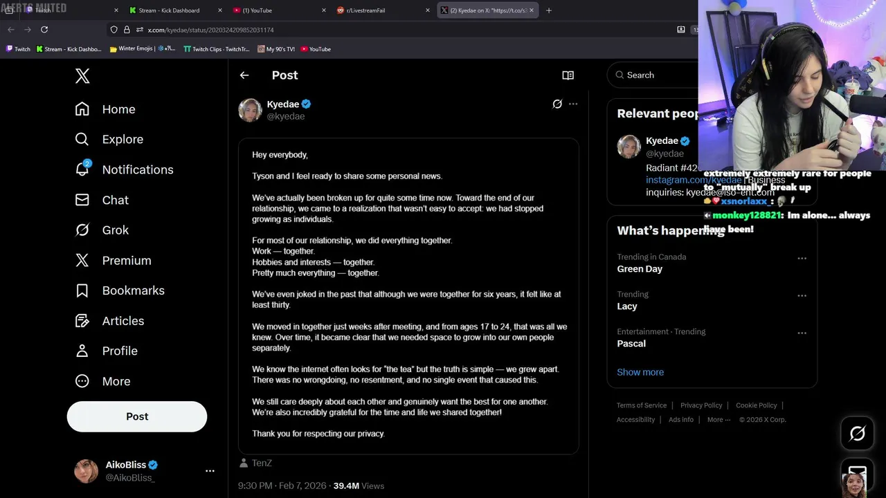Click floating Grok button at bottom right

(x=857, y=434)
